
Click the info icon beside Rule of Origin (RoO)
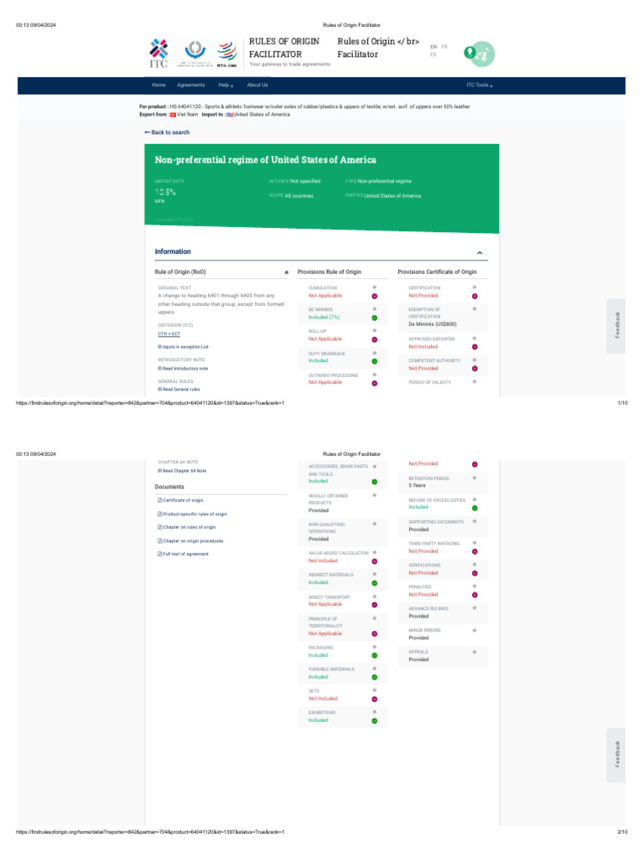point(286,272)
